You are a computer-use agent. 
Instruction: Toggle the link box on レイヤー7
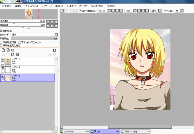tap(3, 71)
